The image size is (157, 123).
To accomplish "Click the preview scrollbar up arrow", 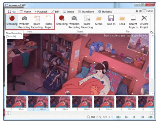I will pyautogui.click(x=153, y=35).
